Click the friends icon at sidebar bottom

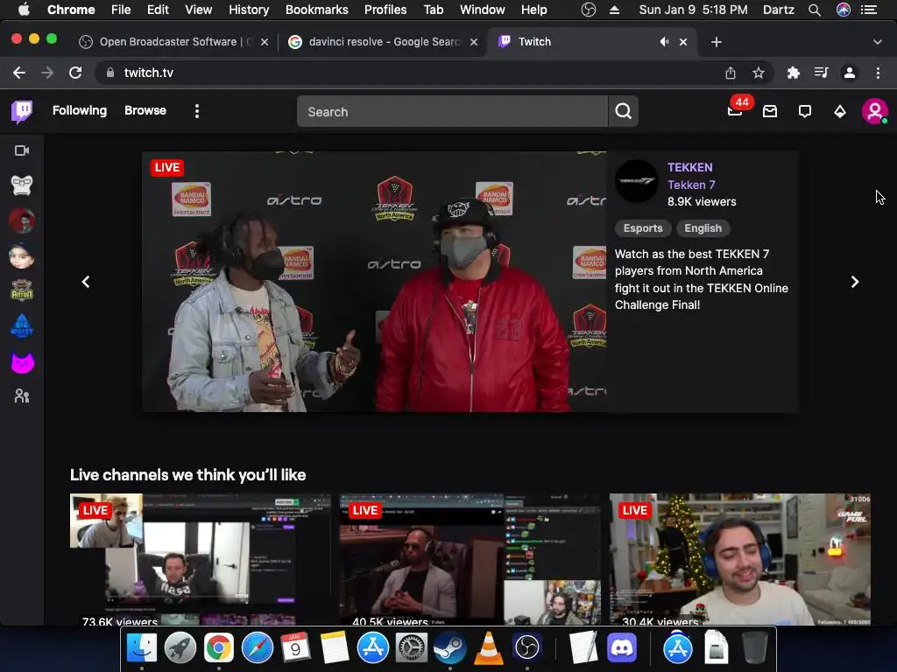pyautogui.click(x=22, y=396)
